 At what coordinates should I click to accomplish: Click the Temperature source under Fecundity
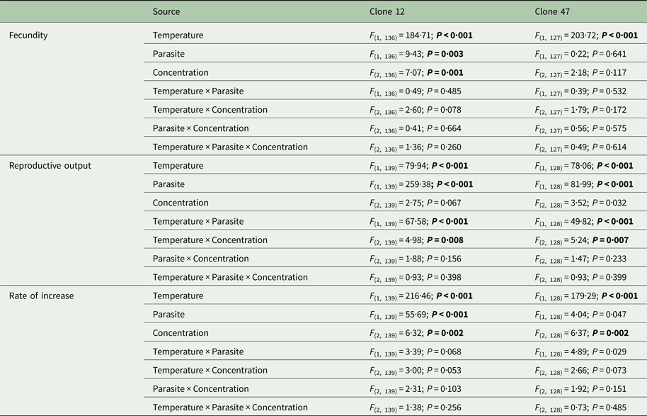coord(178,35)
